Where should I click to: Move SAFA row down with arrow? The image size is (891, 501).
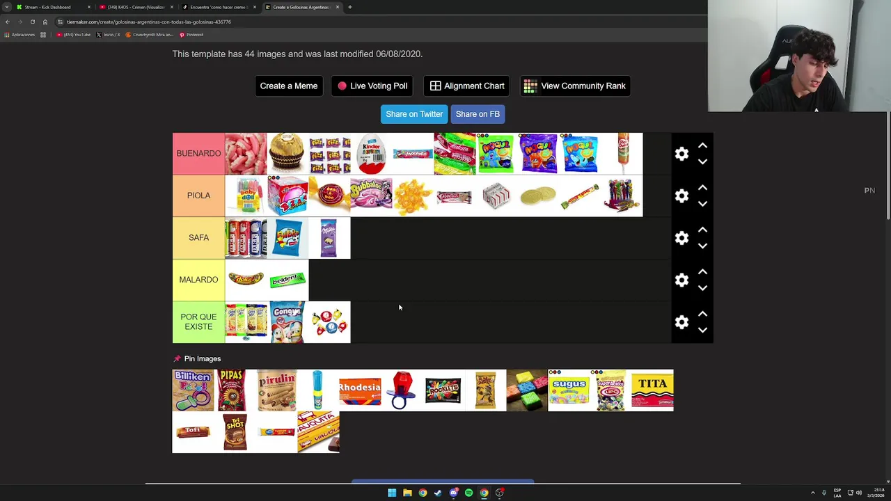tap(702, 246)
